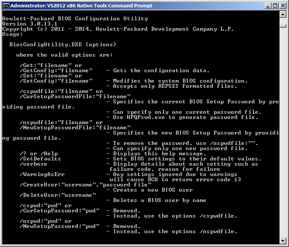Click 'Instead, use the options /cspwdfile.' text

click(175, 216)
